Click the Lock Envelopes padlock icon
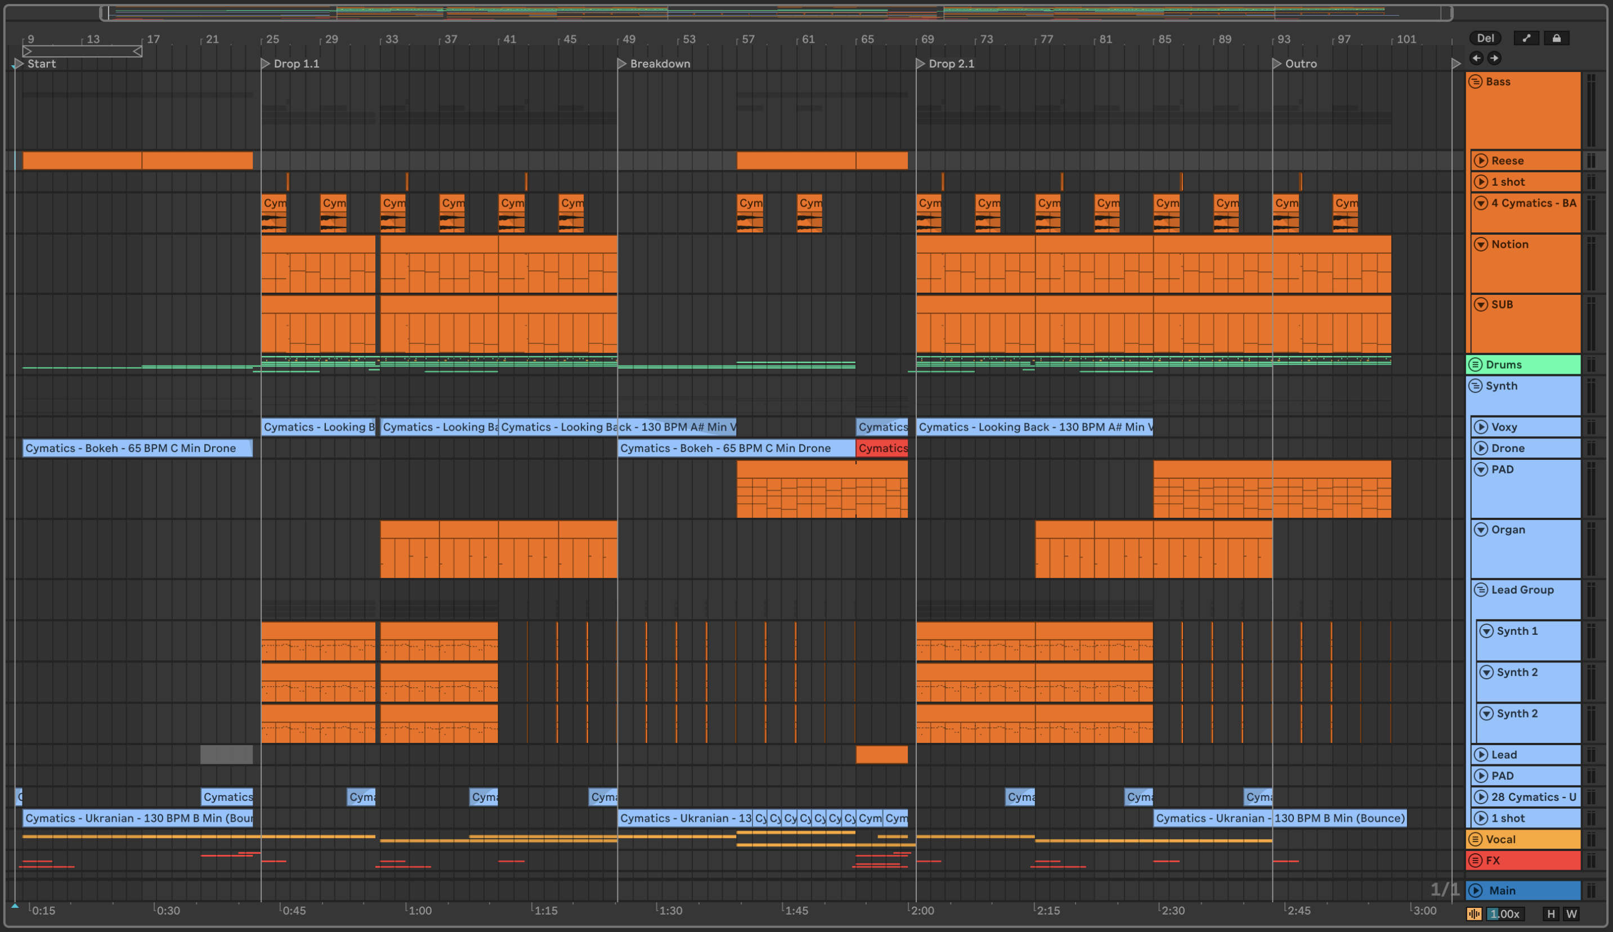The height and width of the screenshot is (932, 1613). [1556, 38]
